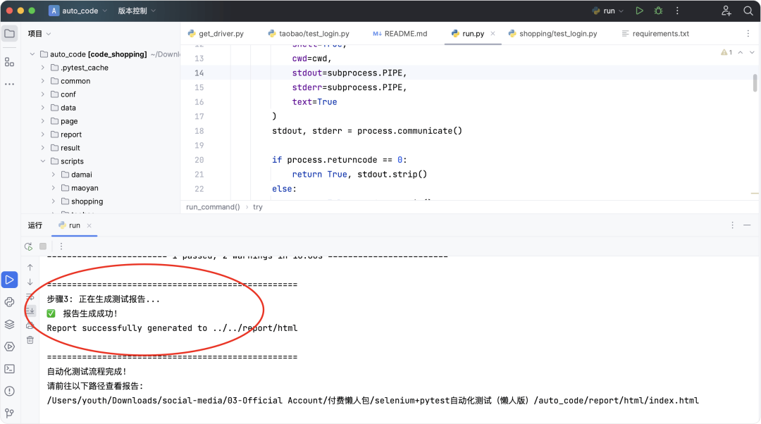Open the Terminal tool window
The width and height of the screenshot is (761, 424).
[9, 369]
